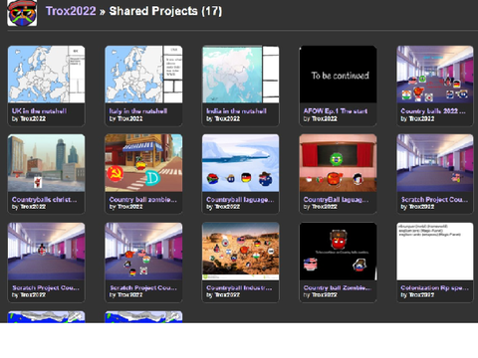
Task: Open the Country balls 2022 thumbnail
Action: point(435,75)
